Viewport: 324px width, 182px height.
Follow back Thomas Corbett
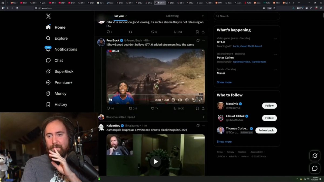click(x=266, y=131)
